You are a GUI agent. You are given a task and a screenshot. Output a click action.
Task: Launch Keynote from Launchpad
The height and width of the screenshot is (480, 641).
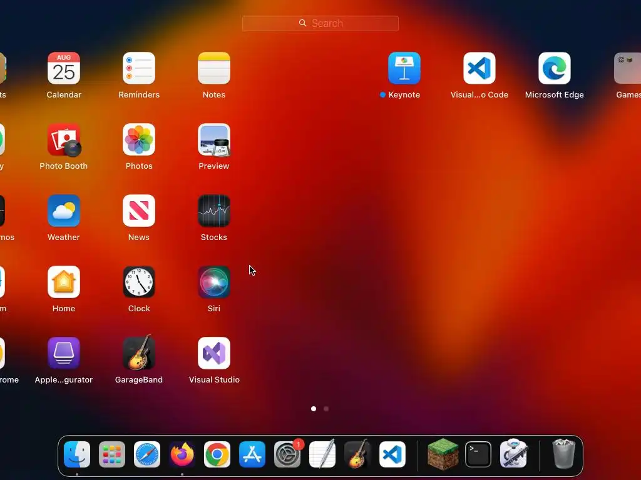pyautogui.click(x=404, y=68)
